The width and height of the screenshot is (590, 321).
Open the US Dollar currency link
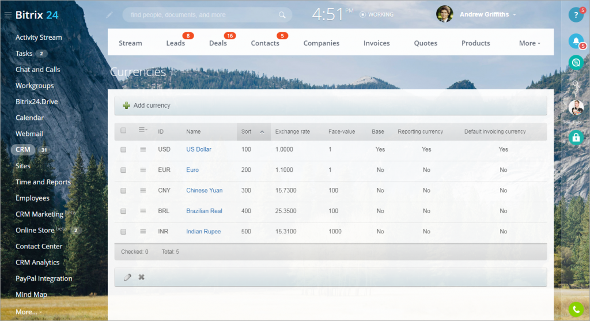tap(199, 149)
